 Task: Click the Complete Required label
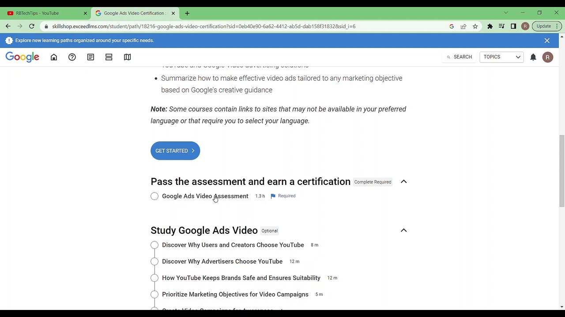[x=373, y=182]
